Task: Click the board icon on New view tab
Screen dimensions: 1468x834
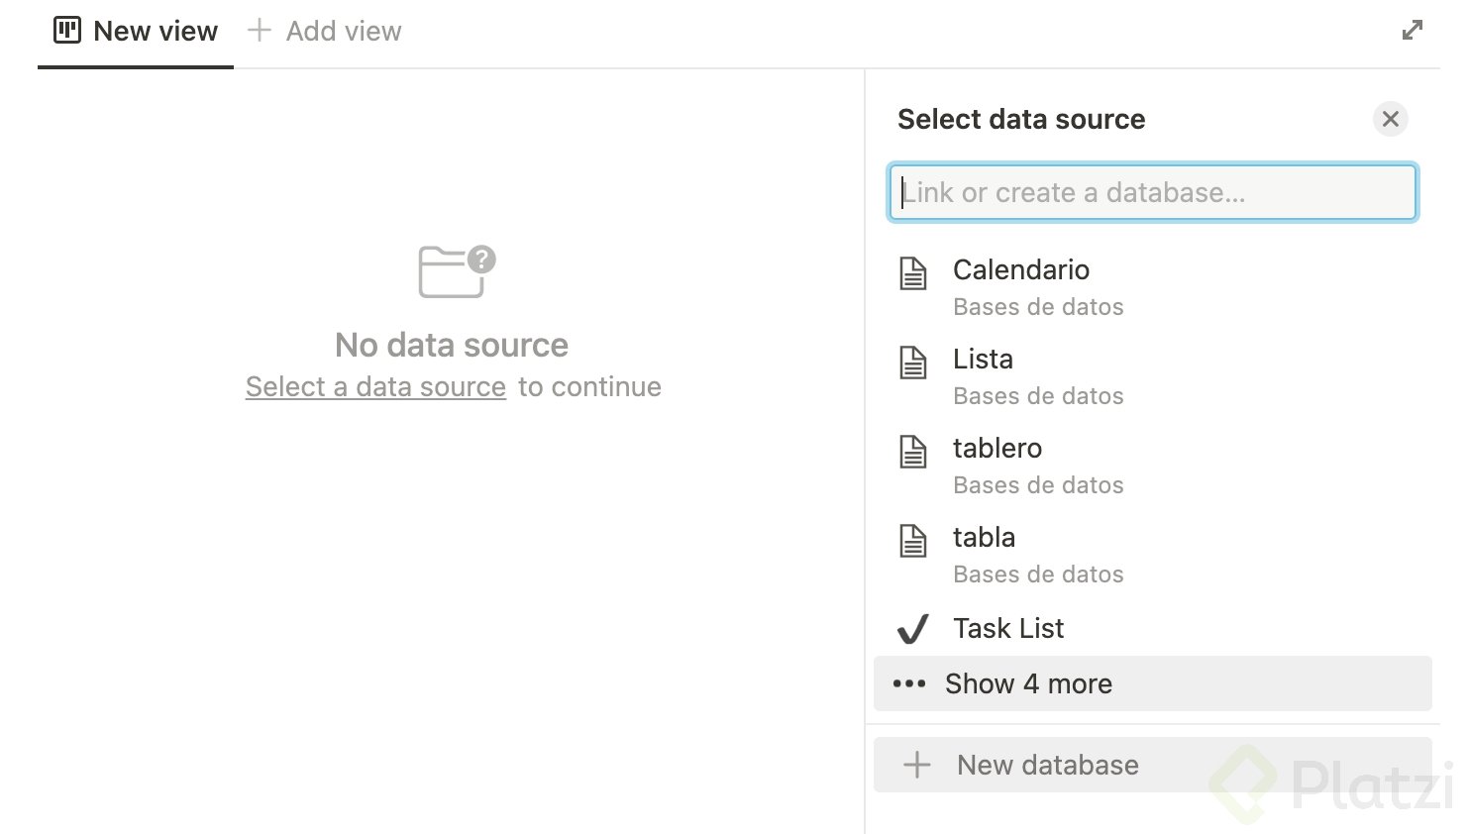Action: coord(67,31)
